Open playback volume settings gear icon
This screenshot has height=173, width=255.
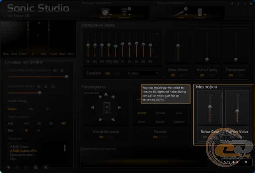click(62, 71)
